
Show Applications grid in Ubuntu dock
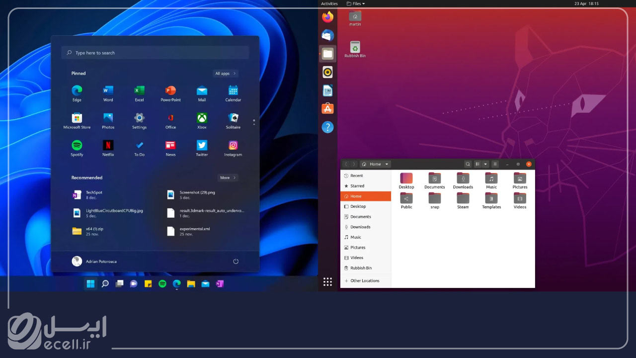(x=327, y=282)
